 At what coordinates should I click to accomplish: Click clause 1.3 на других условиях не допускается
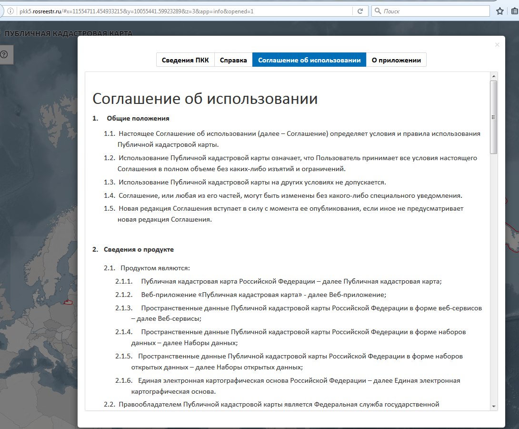[245, 182]
